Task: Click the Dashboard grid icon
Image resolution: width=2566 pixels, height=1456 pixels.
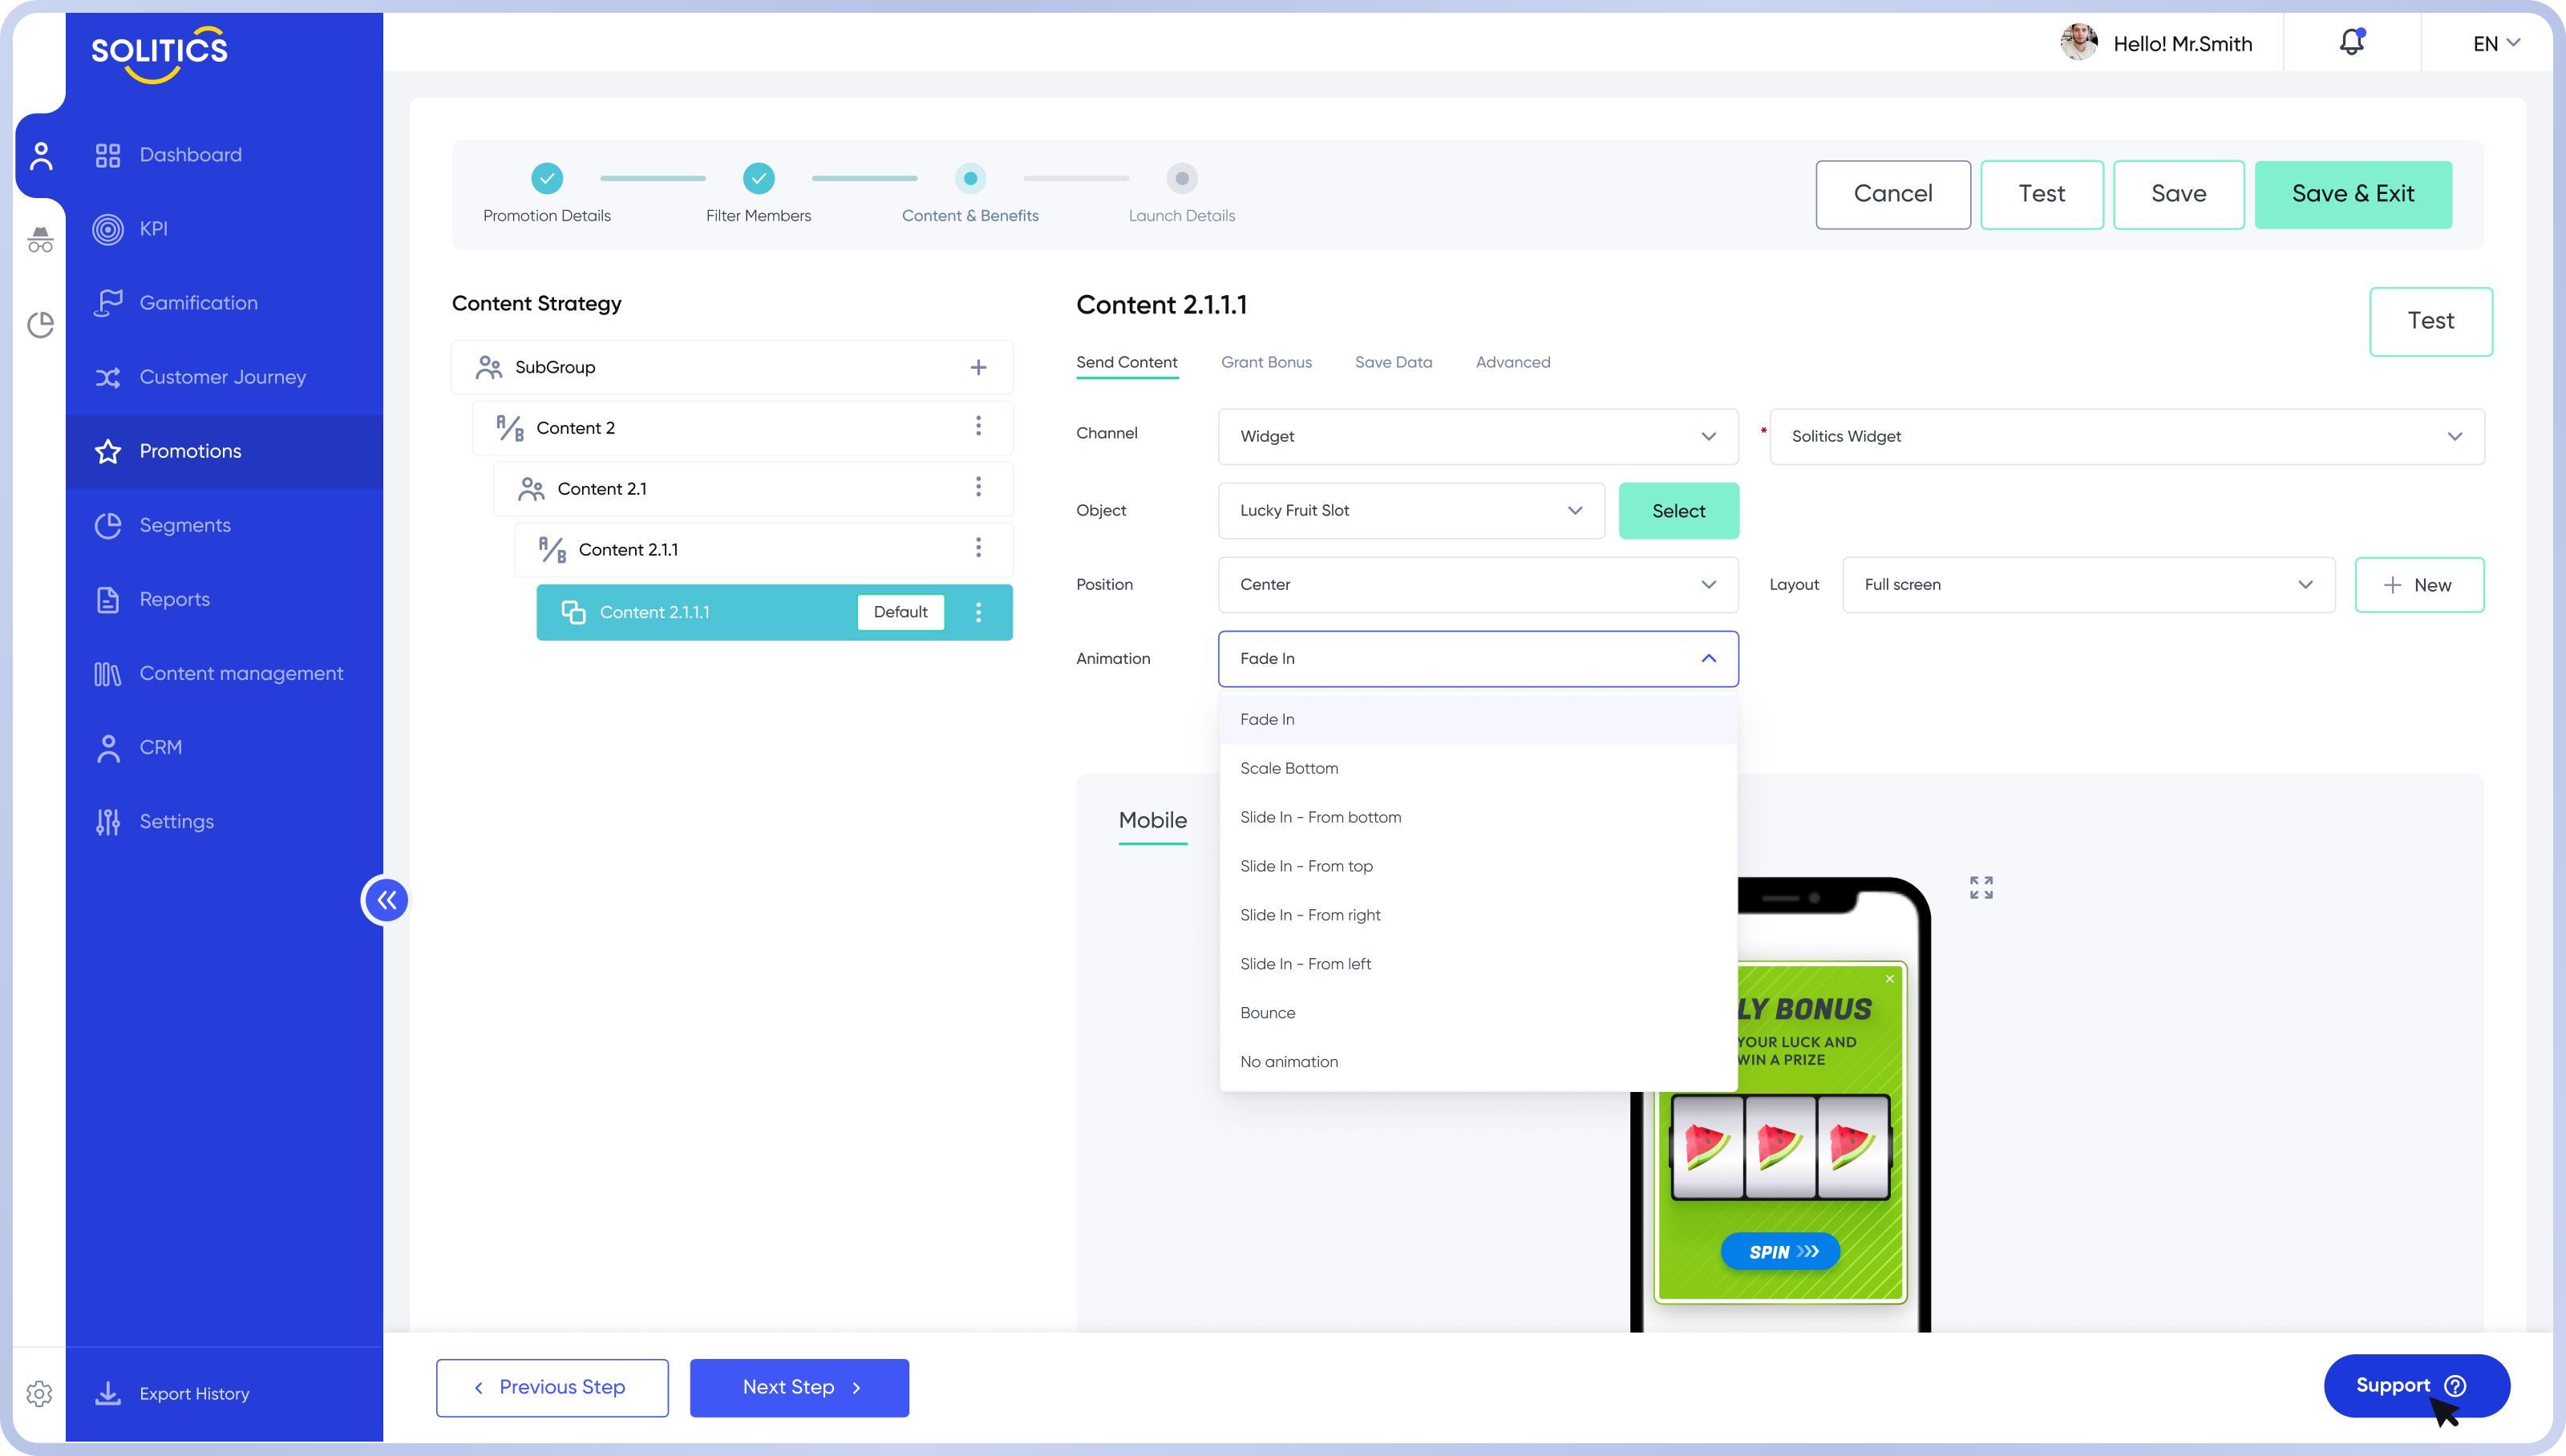Action: (108, 155)
